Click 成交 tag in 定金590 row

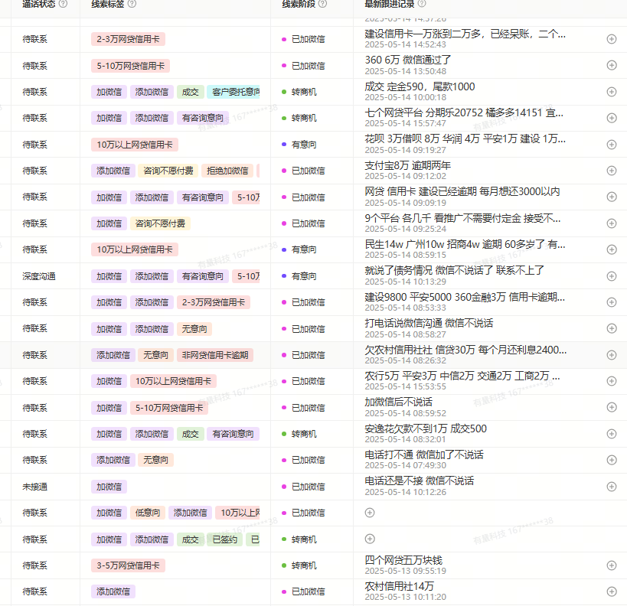(191, 92)
